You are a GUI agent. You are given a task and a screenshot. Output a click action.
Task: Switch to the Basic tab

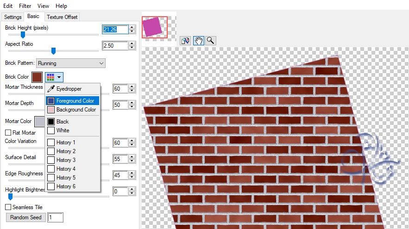33,16
